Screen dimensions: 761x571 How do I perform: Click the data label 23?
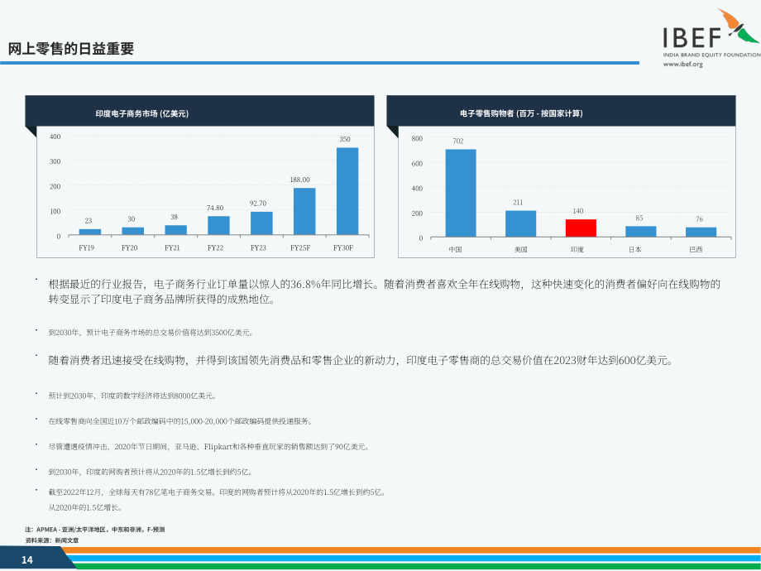tap(89, 221)
